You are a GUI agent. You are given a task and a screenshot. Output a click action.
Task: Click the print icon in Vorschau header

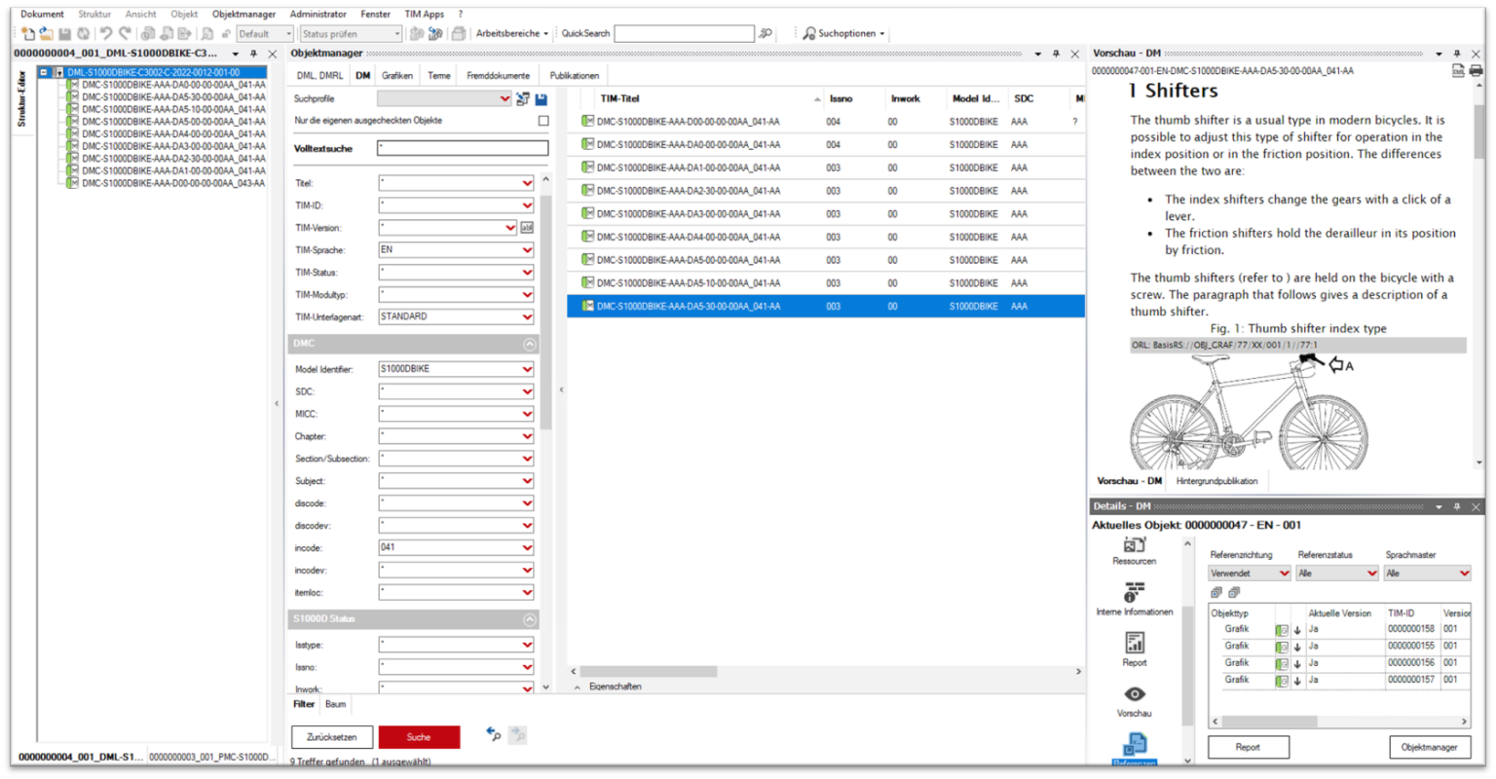1476,71
